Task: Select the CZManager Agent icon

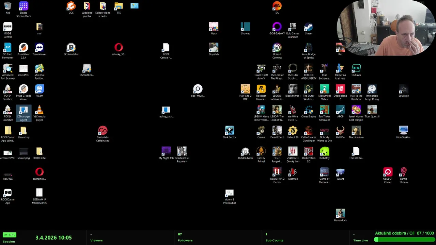Action: [x=24, y=113]
